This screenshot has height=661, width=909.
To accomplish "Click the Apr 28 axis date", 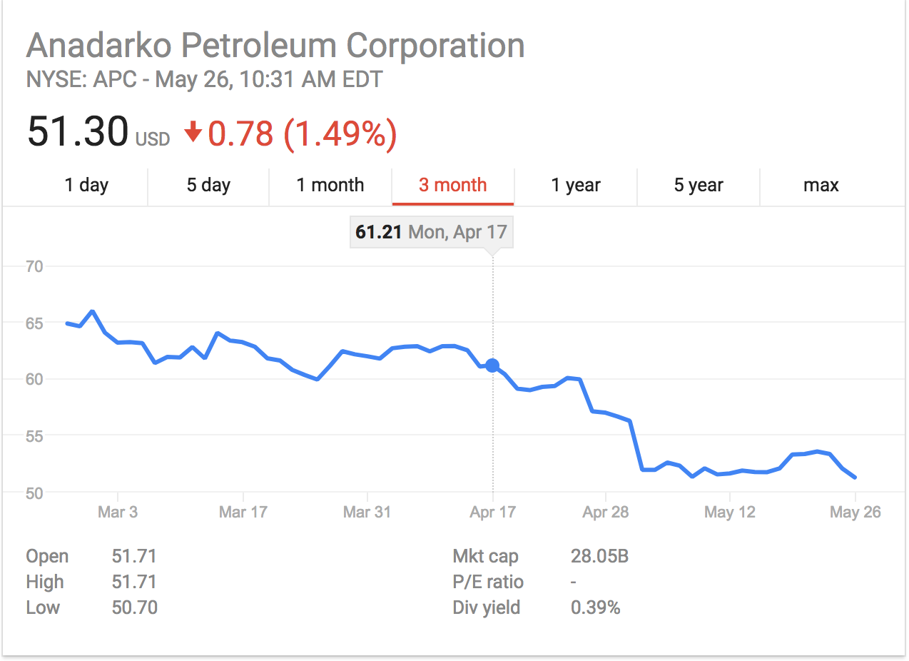I will (x=606, y=512).
